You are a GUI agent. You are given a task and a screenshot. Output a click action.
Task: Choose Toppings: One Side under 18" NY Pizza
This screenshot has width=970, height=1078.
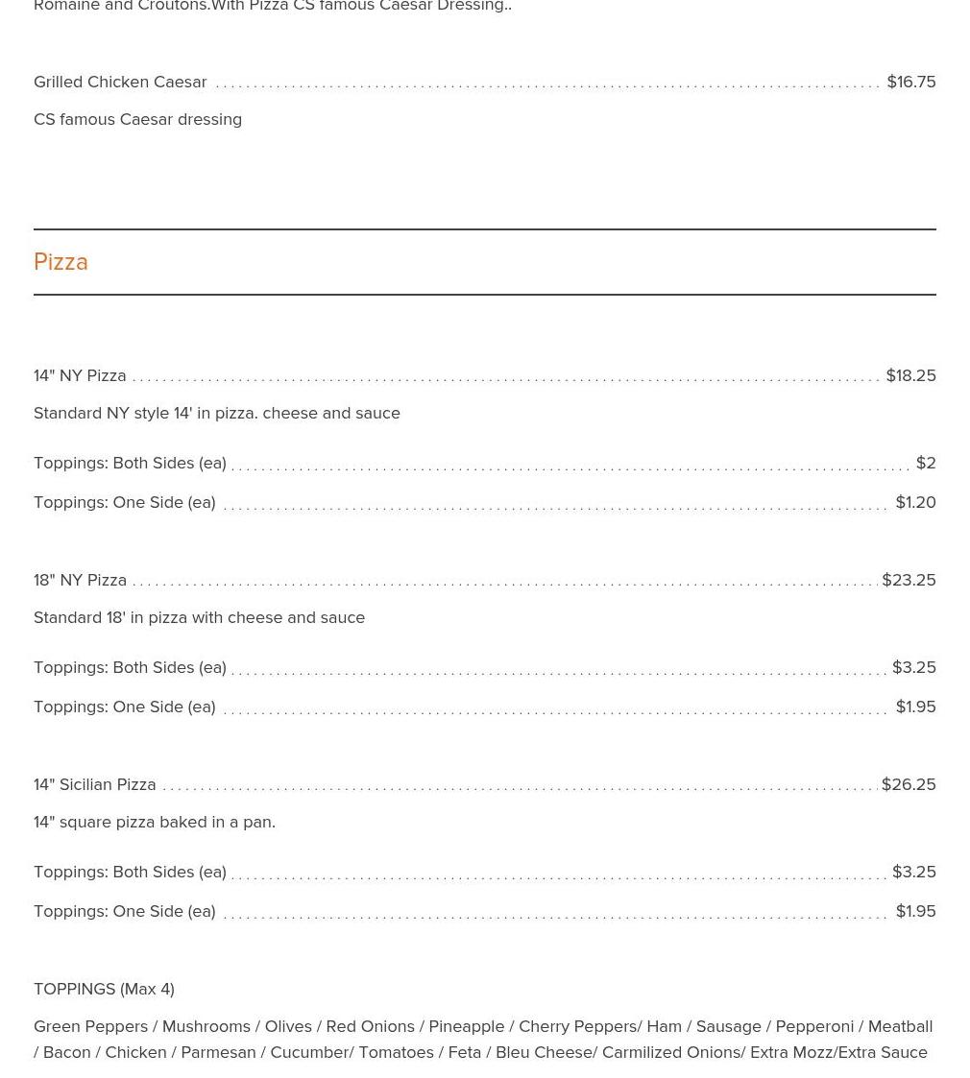pos(124,707)
